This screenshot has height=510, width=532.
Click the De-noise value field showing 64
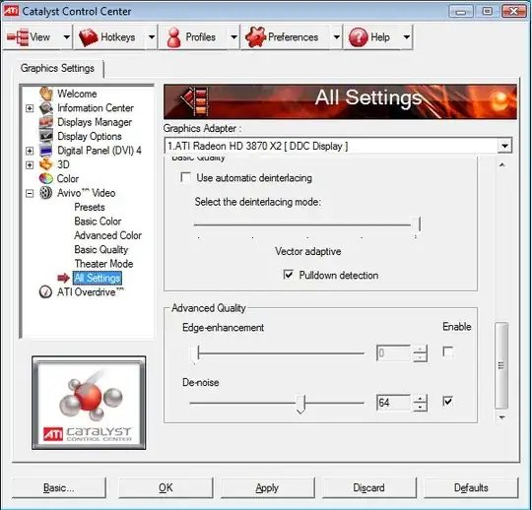click(x=393, y=403)
